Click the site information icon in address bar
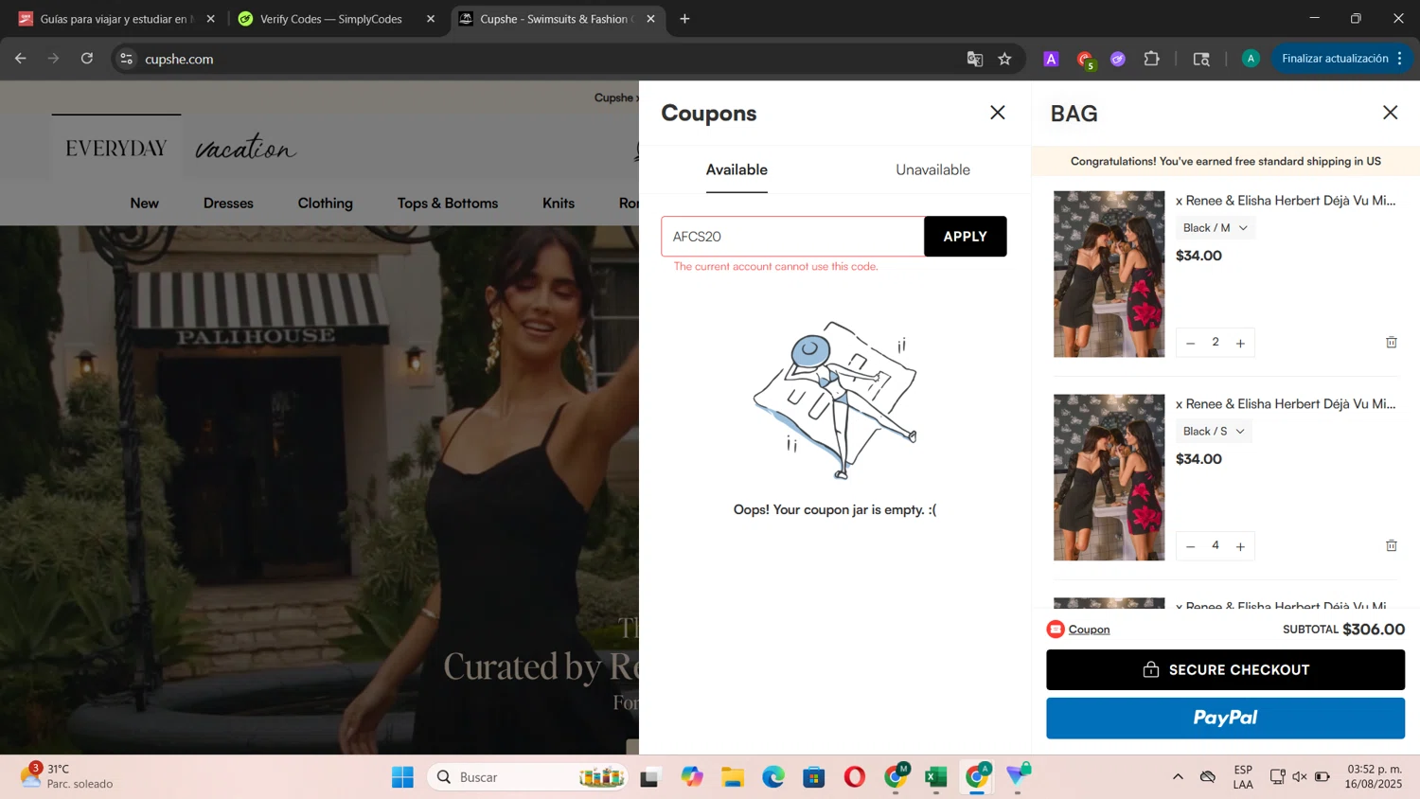This screenshot has width=1420, height=799. pos(126,59)
